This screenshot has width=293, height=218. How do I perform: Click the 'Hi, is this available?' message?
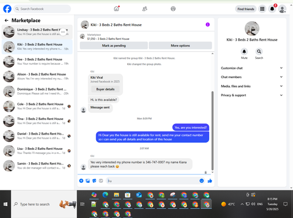pyautogui.click(x=104, y=100)
